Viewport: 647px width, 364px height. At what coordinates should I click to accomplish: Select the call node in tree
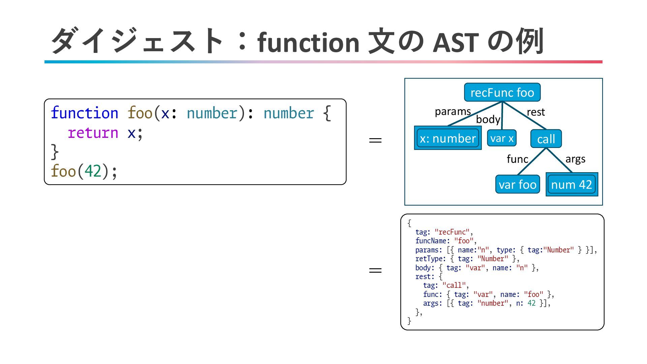[546, 139]
